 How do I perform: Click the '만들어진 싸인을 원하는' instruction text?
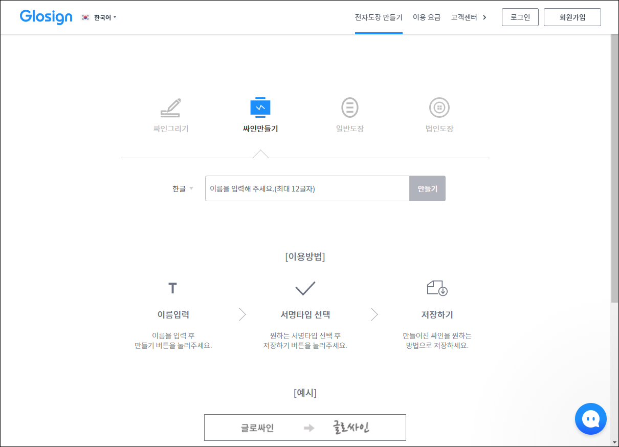(437, 336)
